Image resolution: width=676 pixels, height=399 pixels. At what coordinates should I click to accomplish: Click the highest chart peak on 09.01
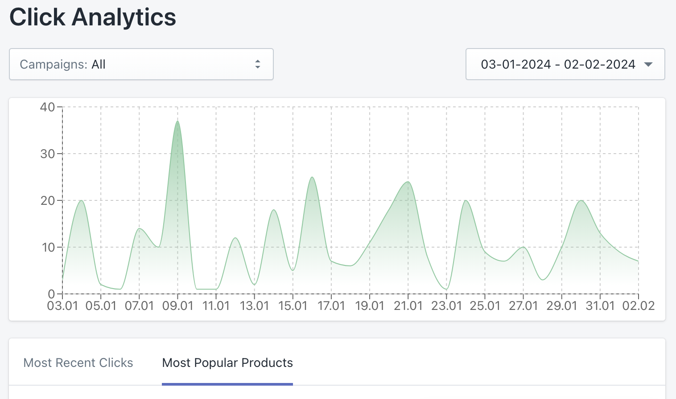coord(177,121)
